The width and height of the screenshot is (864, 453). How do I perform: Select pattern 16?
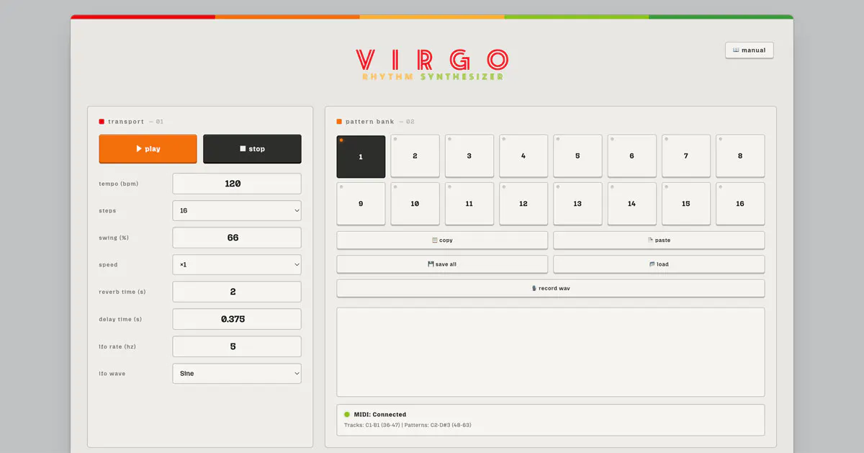740,204
